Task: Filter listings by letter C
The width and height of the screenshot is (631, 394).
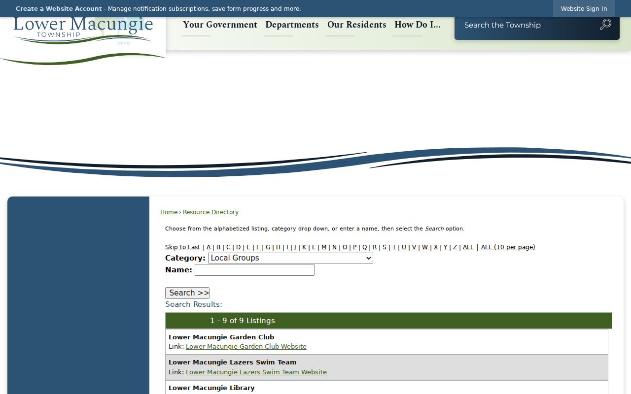Action: tap(228, 247)
